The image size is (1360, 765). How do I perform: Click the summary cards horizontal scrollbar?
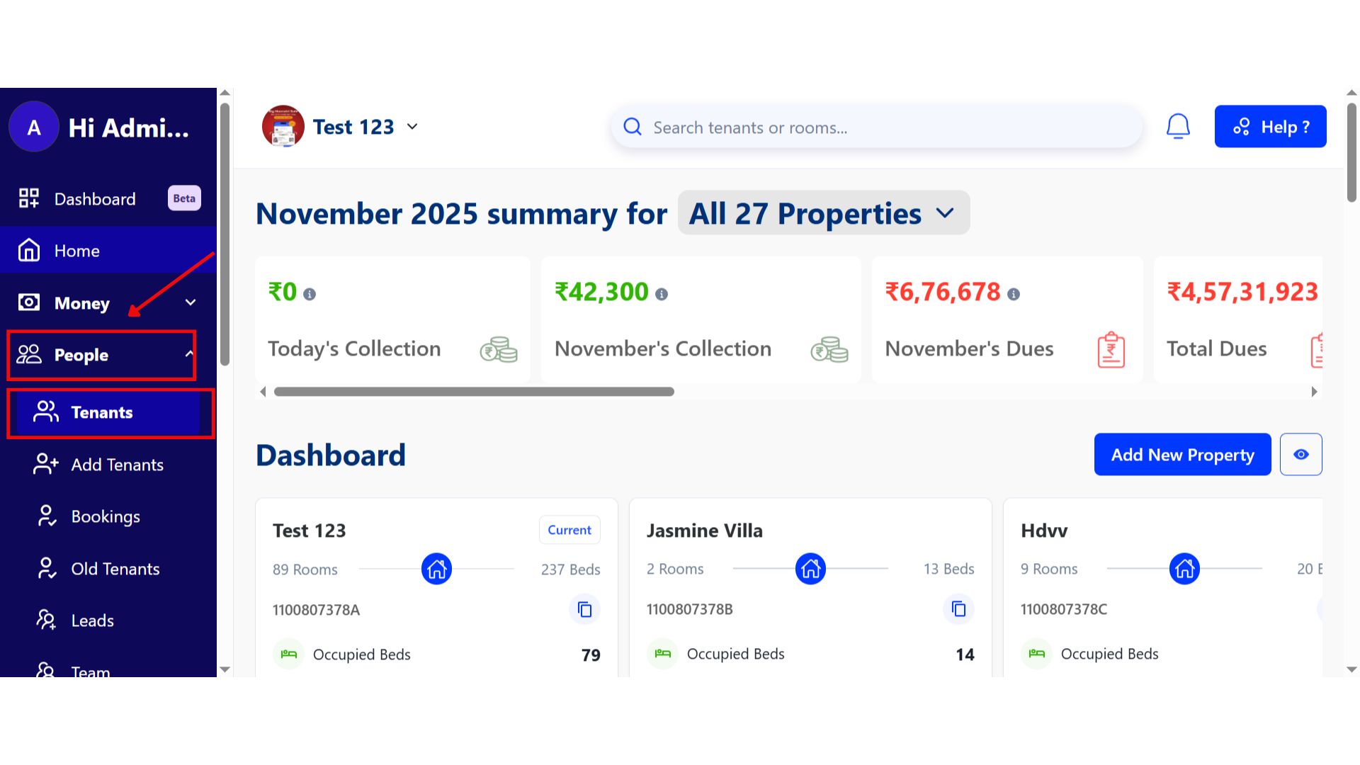[x=473, y=392]
